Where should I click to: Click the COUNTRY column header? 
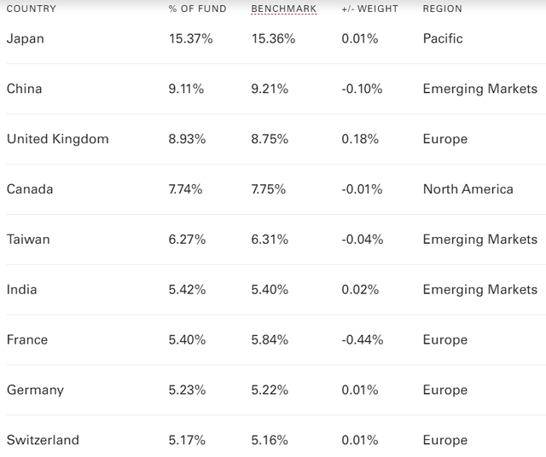click(x=32, y=9)
